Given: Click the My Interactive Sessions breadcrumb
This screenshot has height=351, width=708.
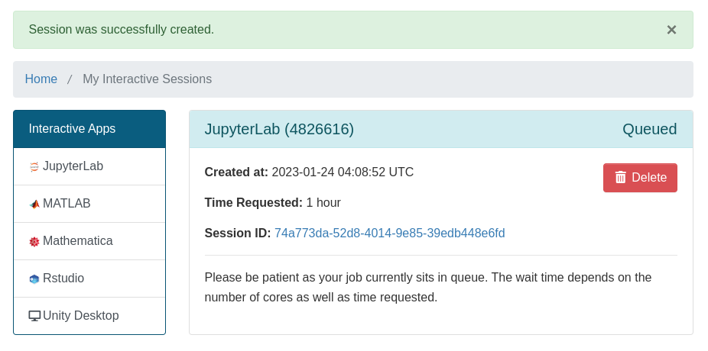Looking at the screenshot, I should 147,79.
